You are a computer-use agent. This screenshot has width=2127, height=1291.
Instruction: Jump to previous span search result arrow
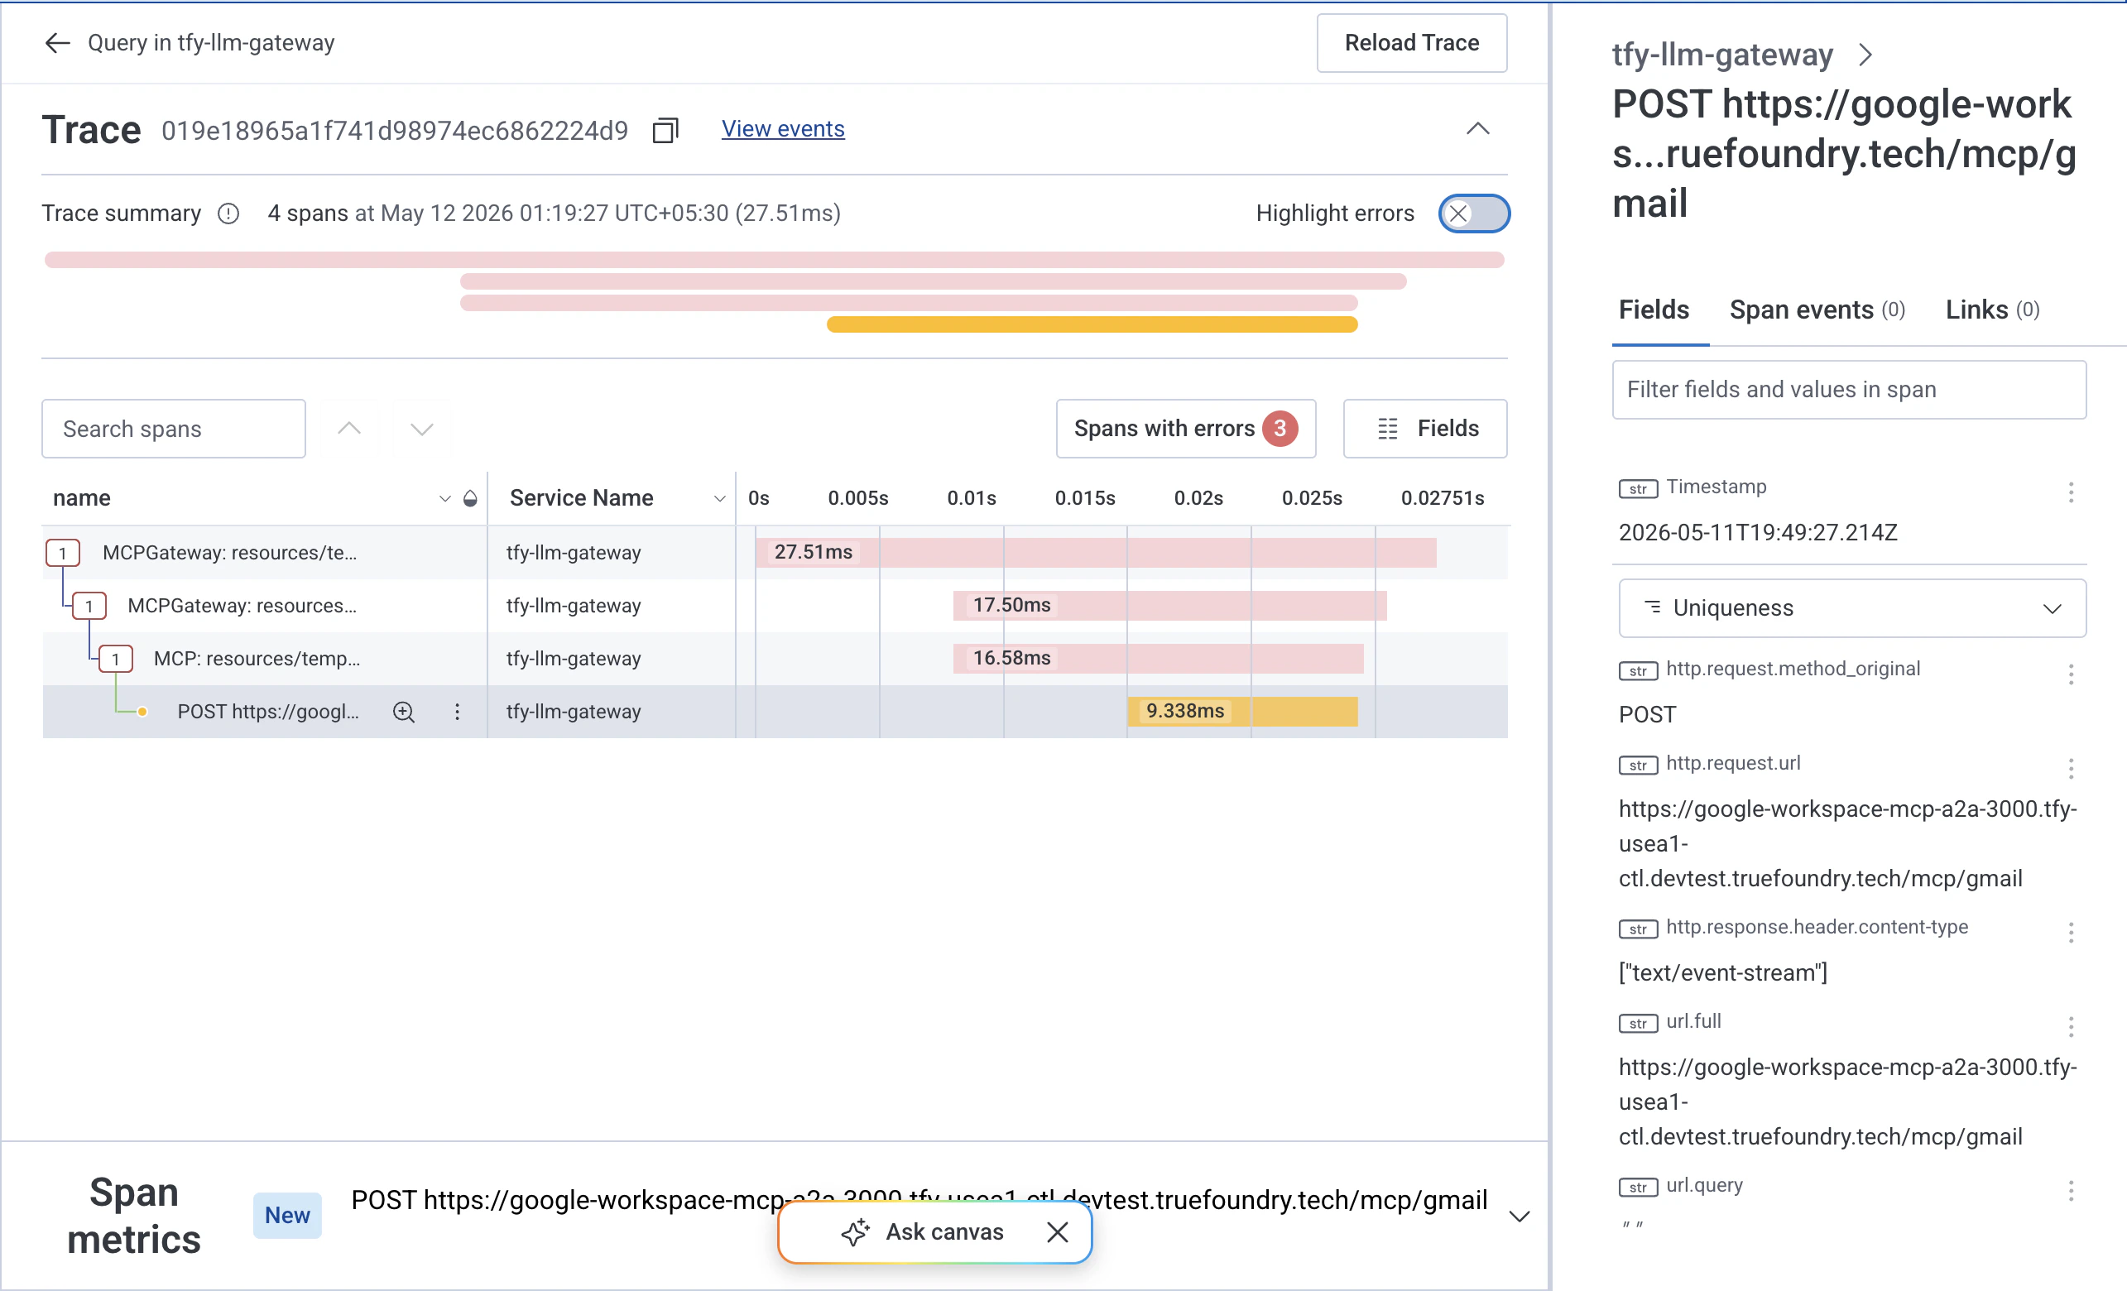[x=348, y=429]
